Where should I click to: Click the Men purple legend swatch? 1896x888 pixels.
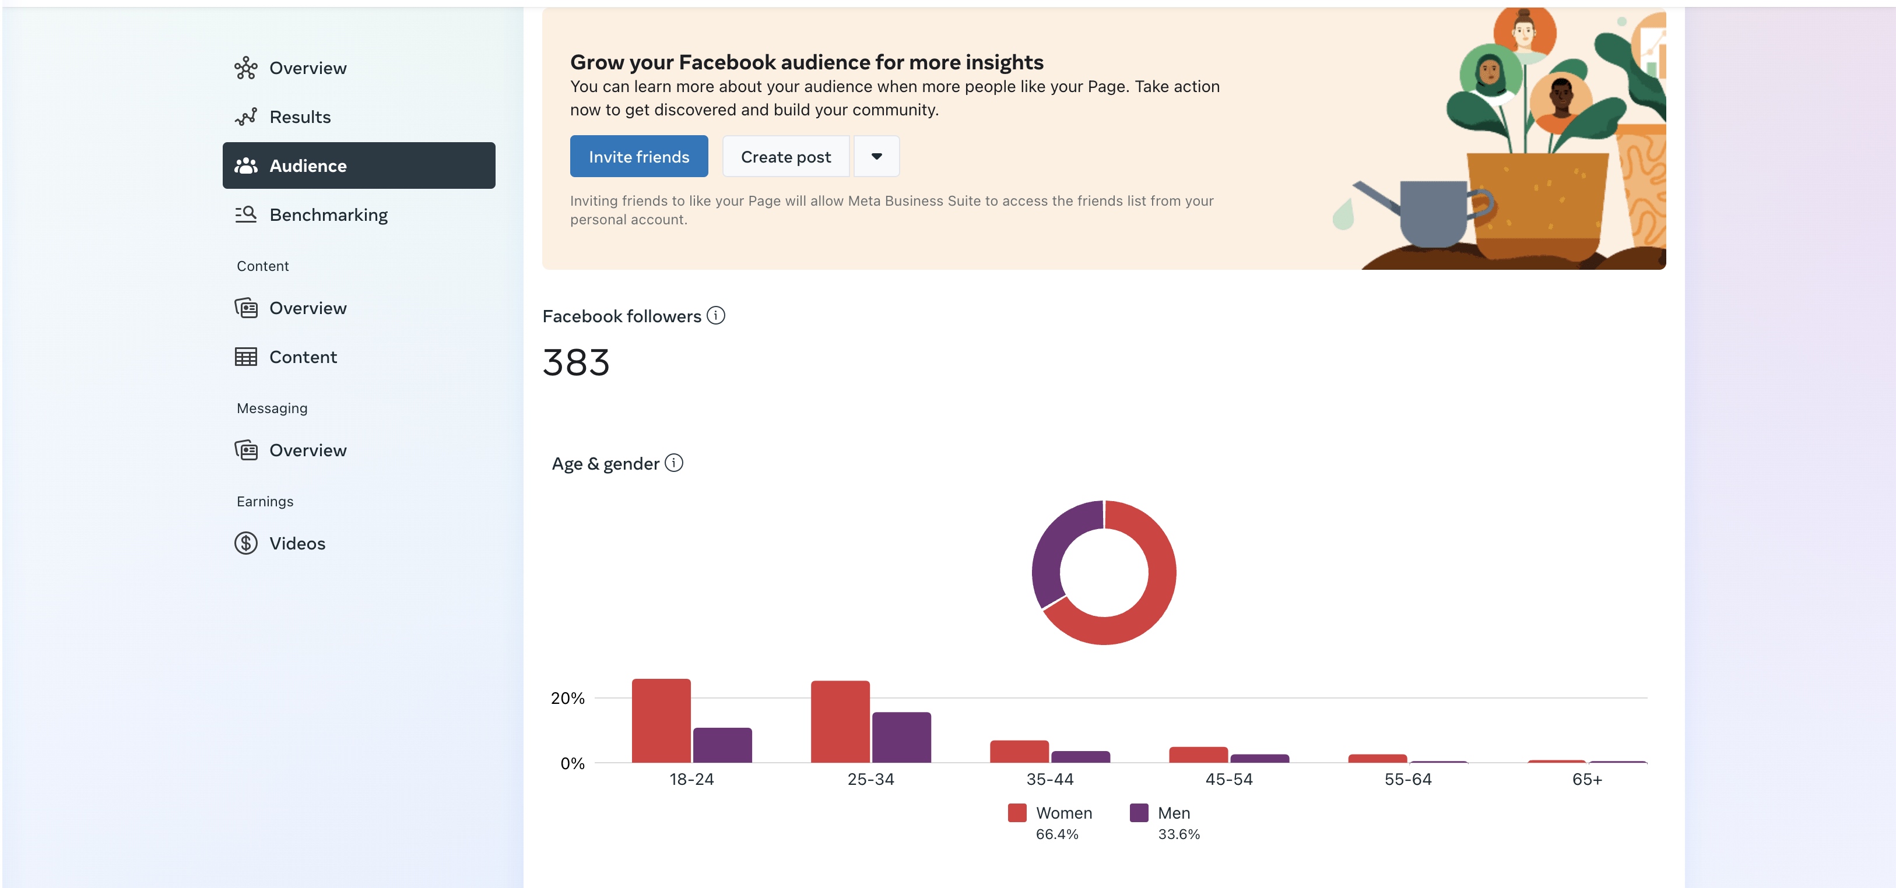[1139, 812]
